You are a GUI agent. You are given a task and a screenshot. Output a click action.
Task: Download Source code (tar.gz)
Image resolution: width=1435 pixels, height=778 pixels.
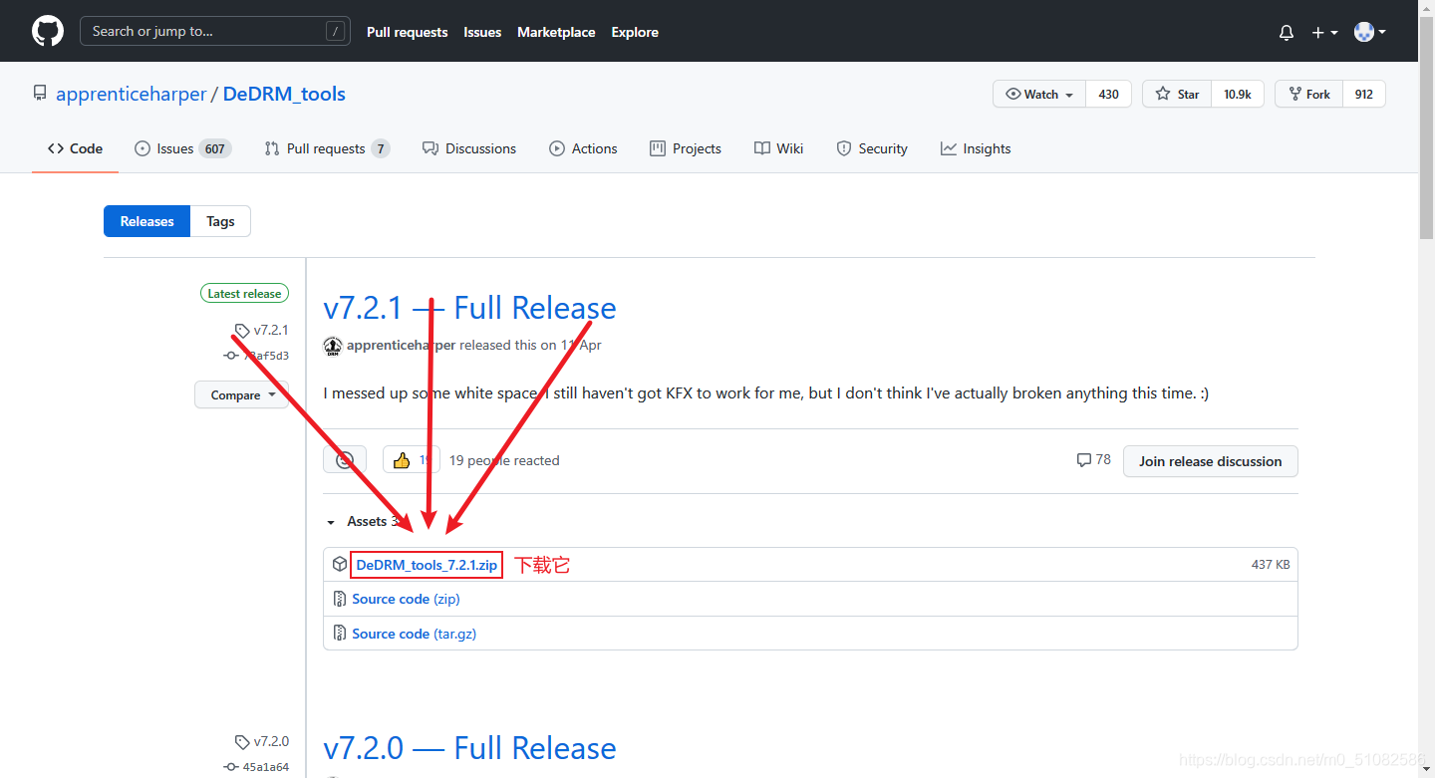(x=414, y=634)
